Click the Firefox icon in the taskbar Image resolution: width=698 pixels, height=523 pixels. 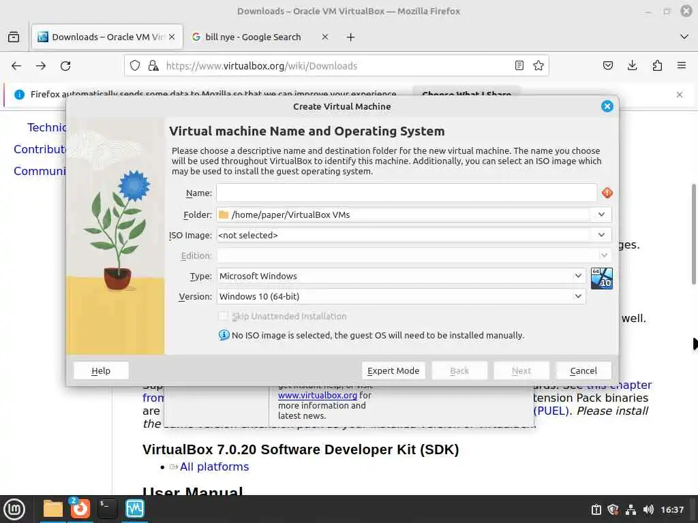click(x=80, y=508)
